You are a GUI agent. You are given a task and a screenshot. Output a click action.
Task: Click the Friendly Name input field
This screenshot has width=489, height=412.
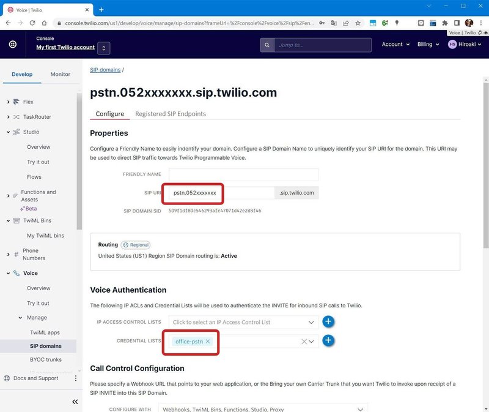243,174
